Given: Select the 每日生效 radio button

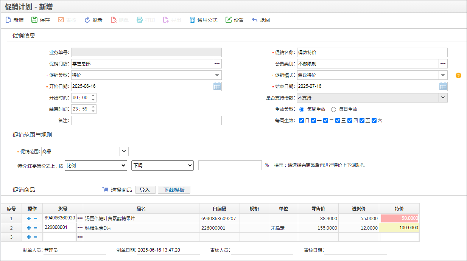Looking at the screenshot, I should (333, 109).
